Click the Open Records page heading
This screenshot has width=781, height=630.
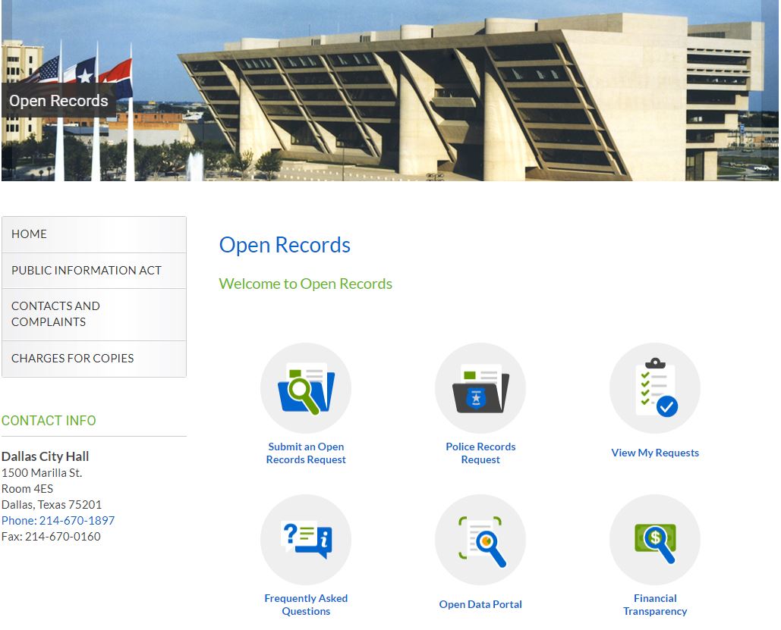[x=285, y=245]
